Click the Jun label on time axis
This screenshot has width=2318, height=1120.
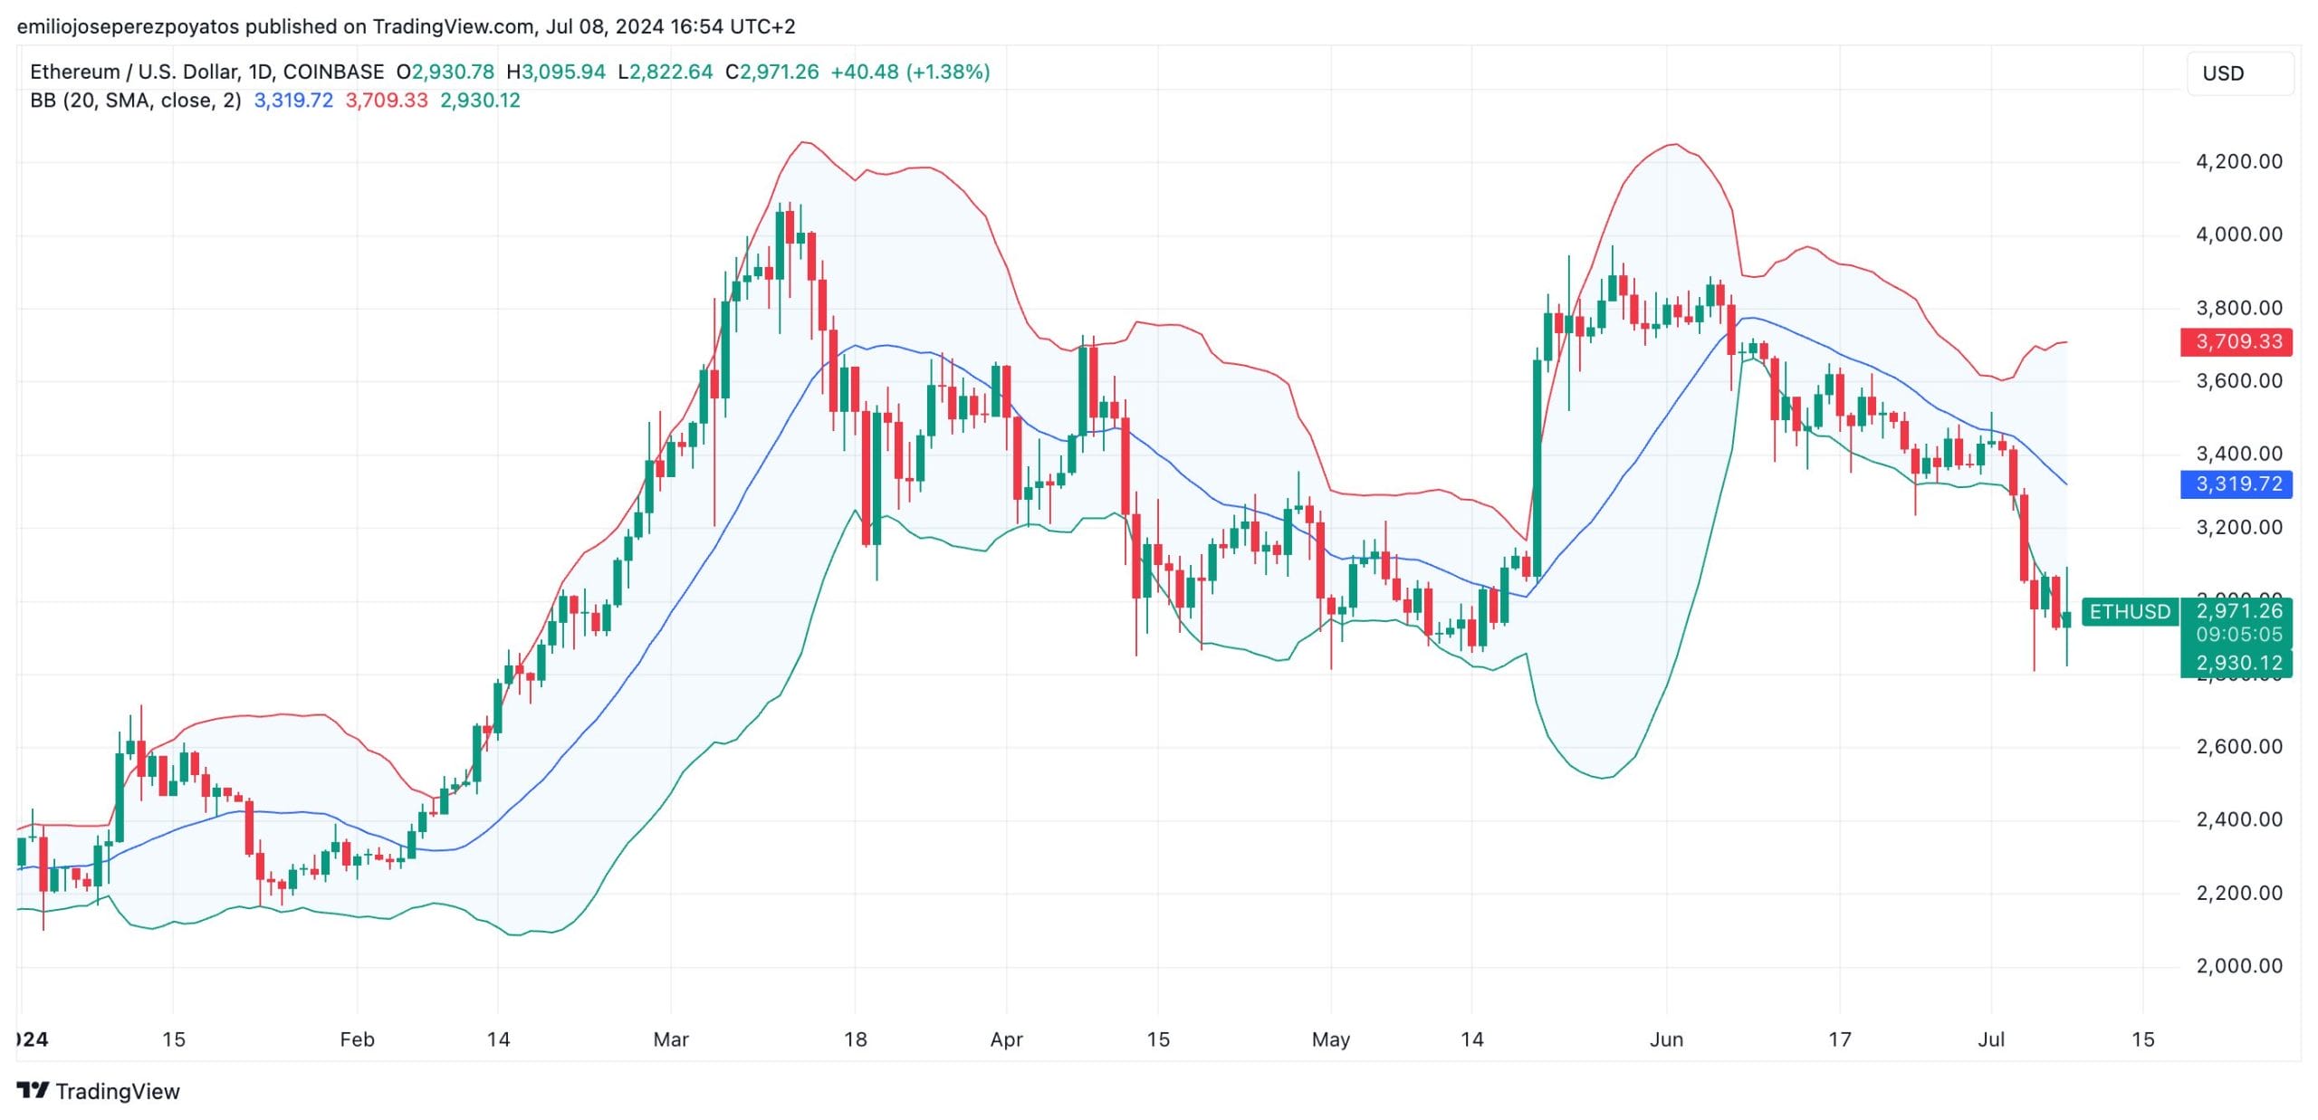[1666, 1039]
